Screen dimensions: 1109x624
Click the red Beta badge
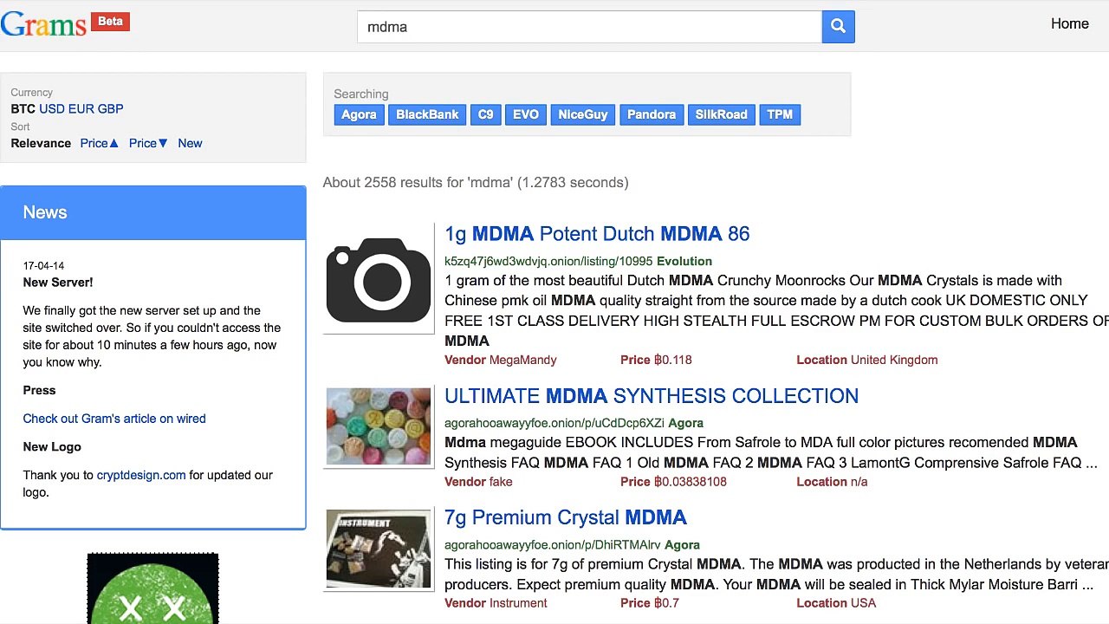[x=110, y=21]
